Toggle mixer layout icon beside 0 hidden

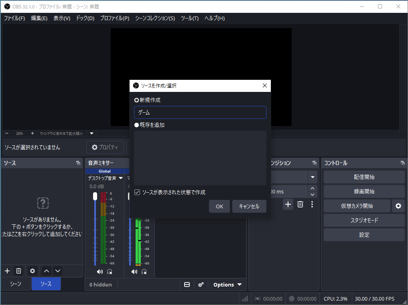click(x=187, y=285)
